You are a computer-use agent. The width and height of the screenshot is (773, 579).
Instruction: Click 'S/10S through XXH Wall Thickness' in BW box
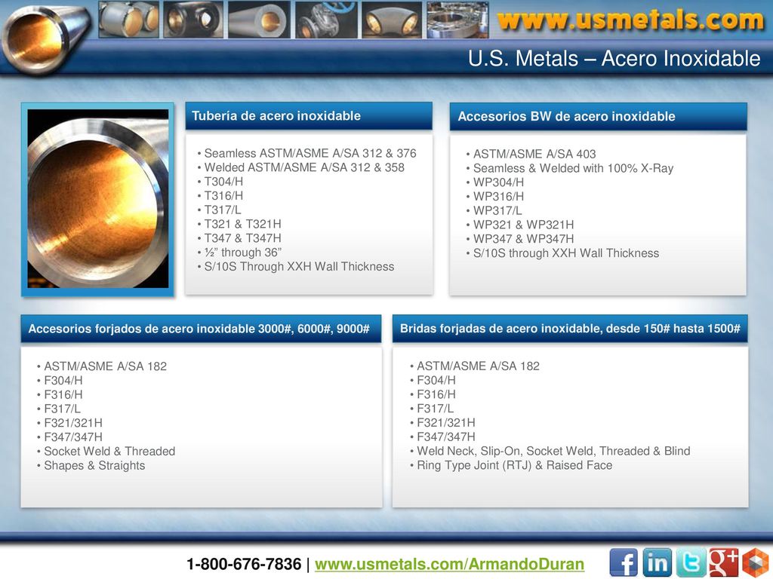click(x=566, y=253)
